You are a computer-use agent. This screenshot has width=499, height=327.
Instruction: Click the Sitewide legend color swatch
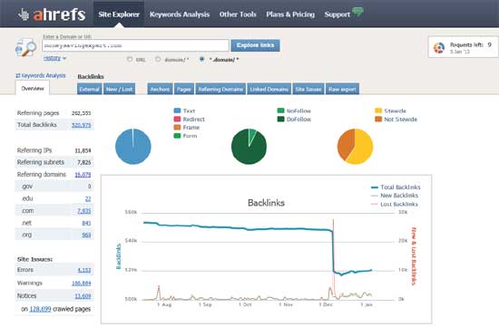[378, 111]
